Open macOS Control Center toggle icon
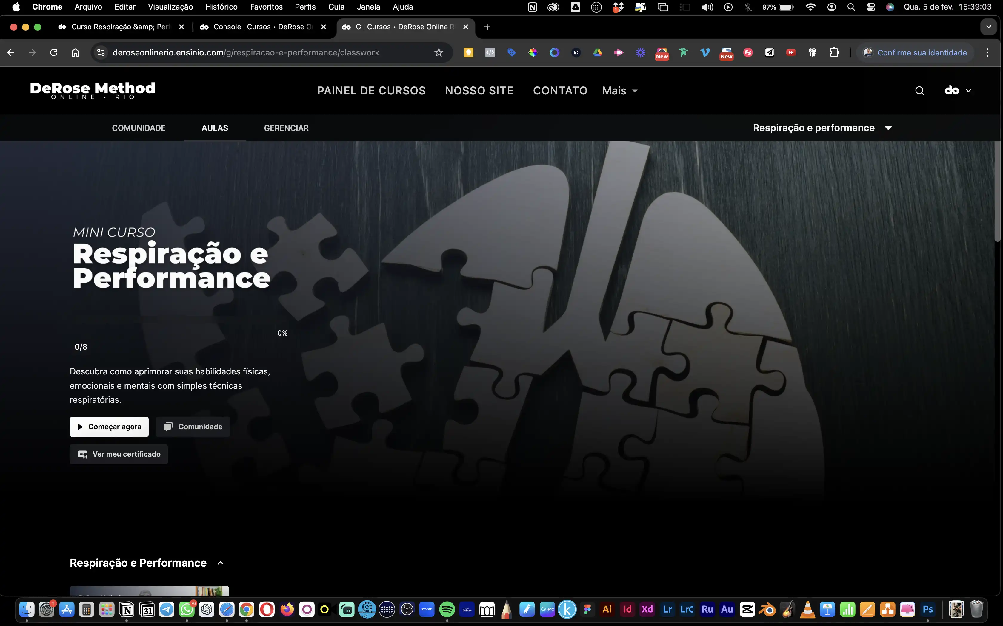Image resolution: width=1003 pixels, height=626 pixels. [871, 7]
